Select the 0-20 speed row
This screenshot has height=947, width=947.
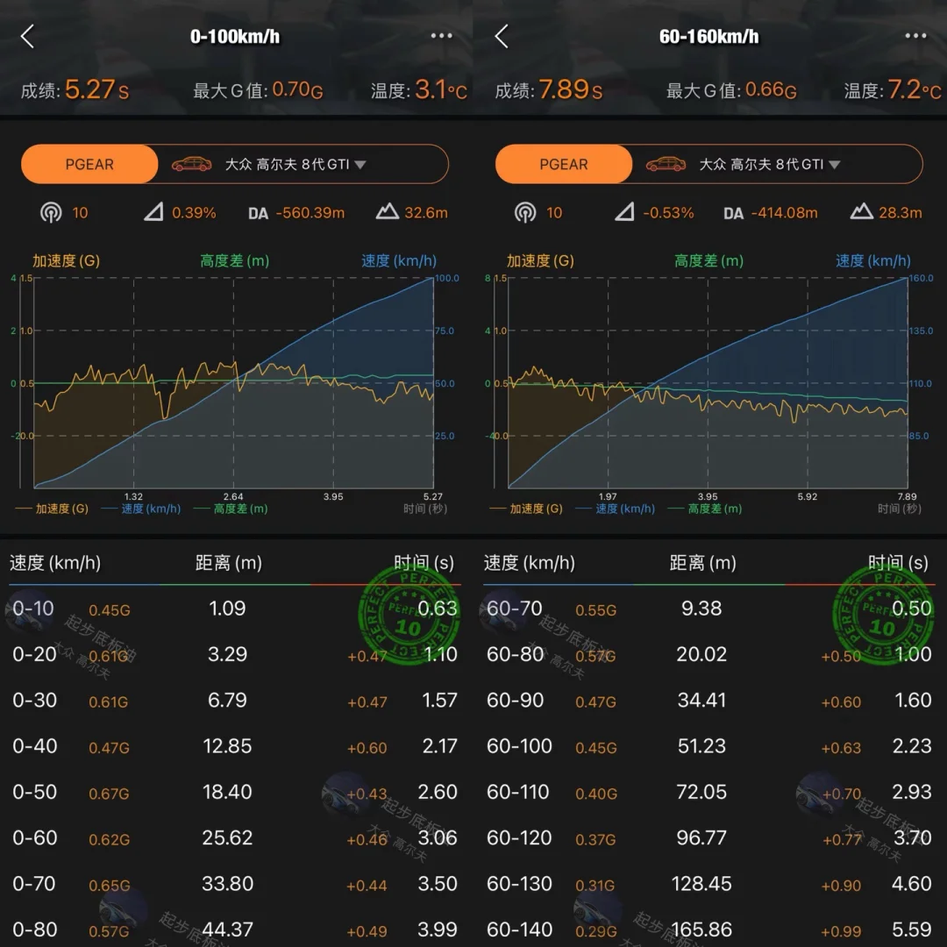[x=235, y=654]
